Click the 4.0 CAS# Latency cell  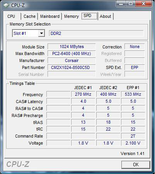[x=83, y=101]
